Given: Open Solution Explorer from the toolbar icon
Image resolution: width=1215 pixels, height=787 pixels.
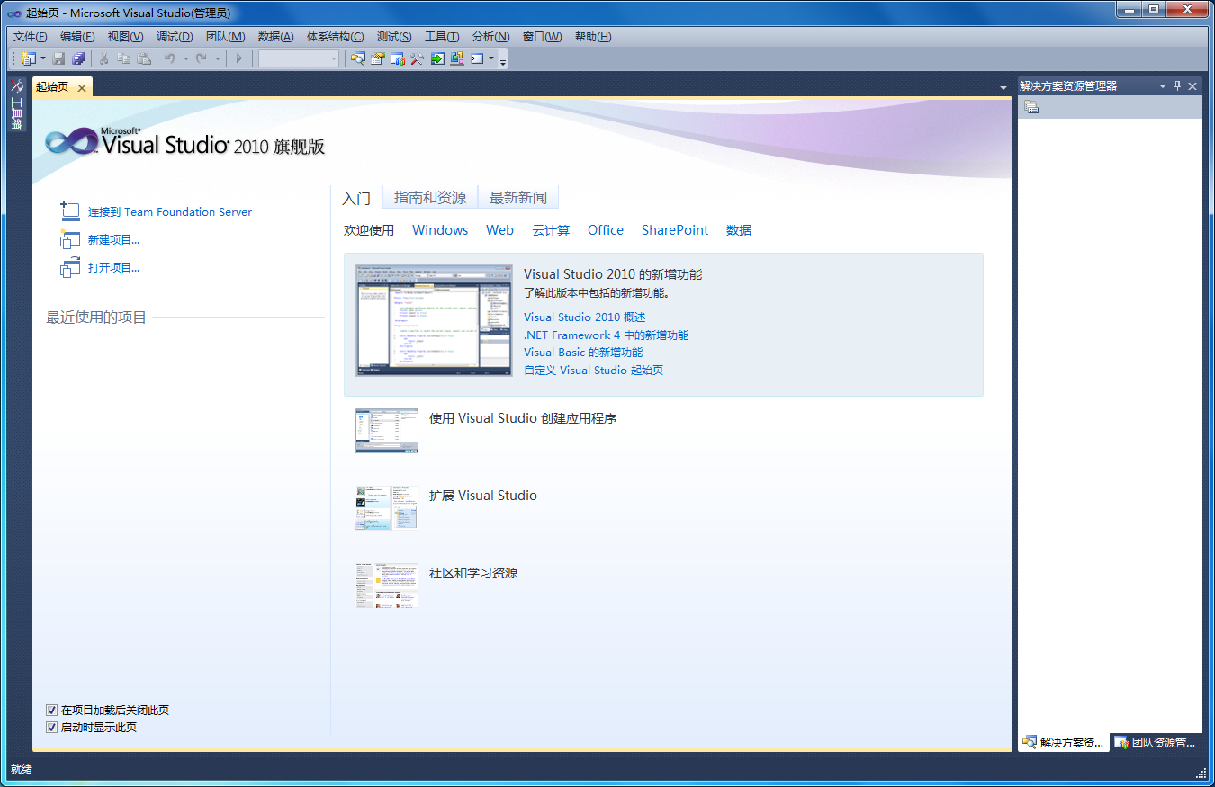Looking at the screenshot, I should [x=357, y=58].
